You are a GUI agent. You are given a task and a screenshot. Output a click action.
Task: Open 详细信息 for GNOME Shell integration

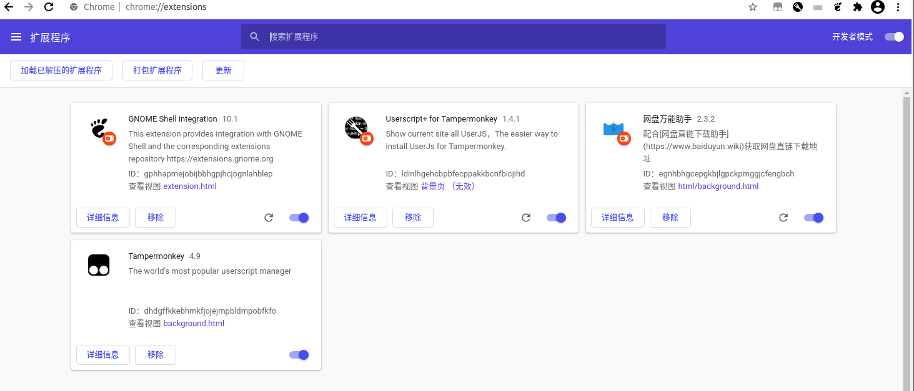coord(103,218)
